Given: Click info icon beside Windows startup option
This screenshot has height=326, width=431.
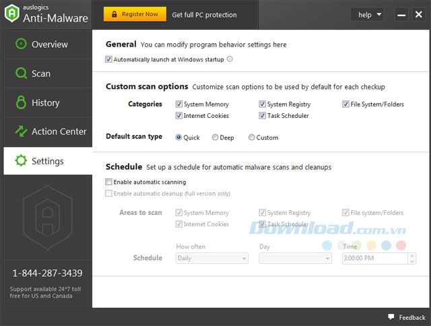Looking at the screenshot, I should coord(230,59).
